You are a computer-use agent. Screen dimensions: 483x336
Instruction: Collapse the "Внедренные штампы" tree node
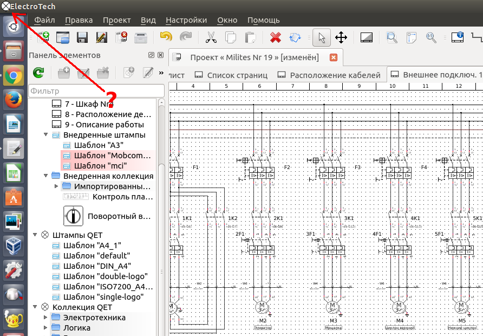[x=45, y=135]
